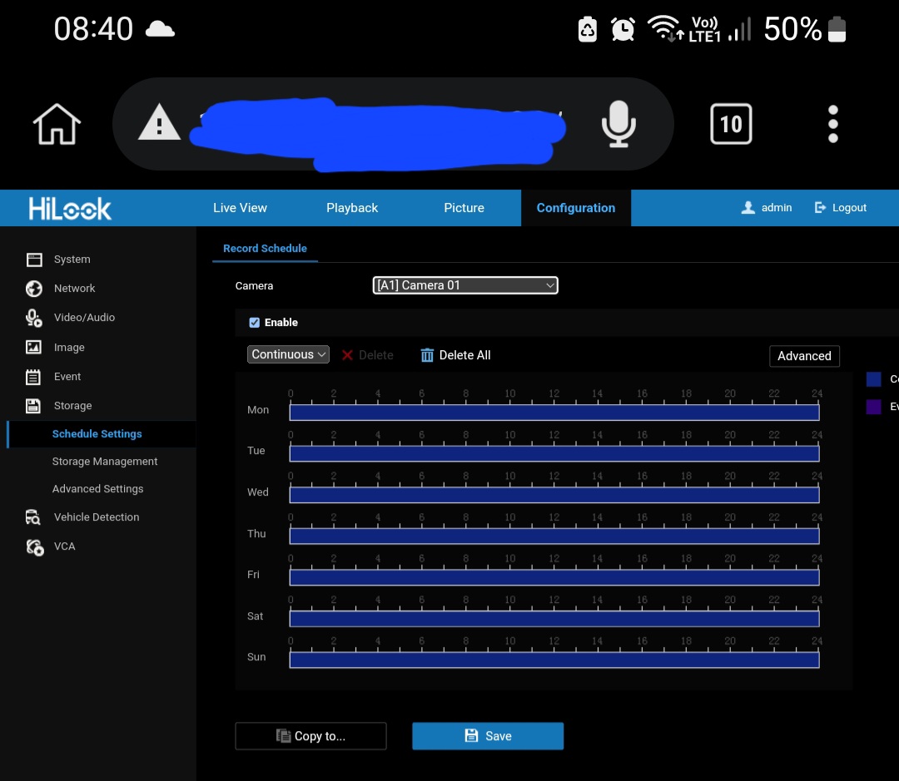
Task: Open the System settings section
Action: pos(72,260)
